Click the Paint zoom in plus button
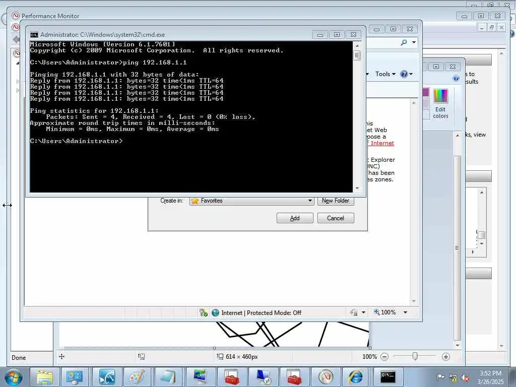The image size is (516, 387). tap(446, 356)
